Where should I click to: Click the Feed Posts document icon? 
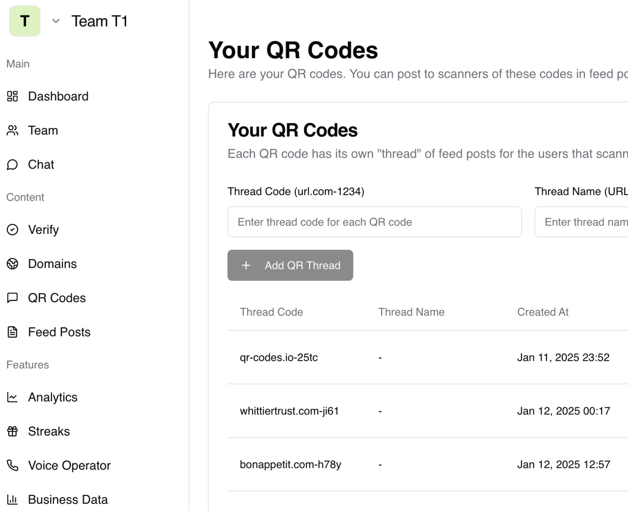12,332
